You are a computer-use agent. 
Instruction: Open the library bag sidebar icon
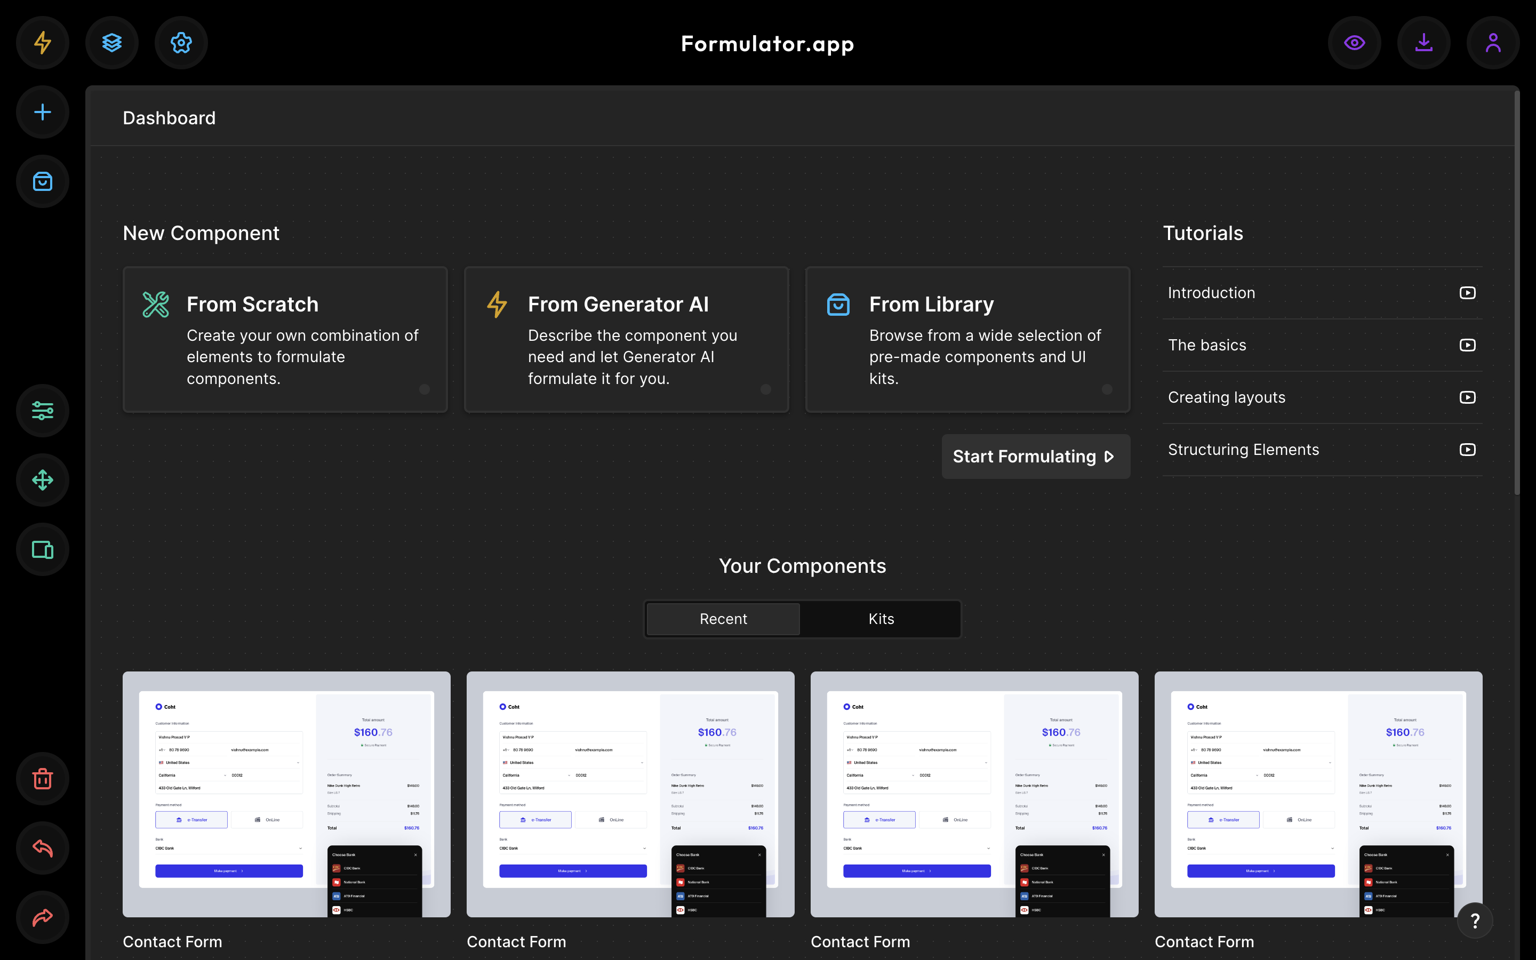(43, 181)
